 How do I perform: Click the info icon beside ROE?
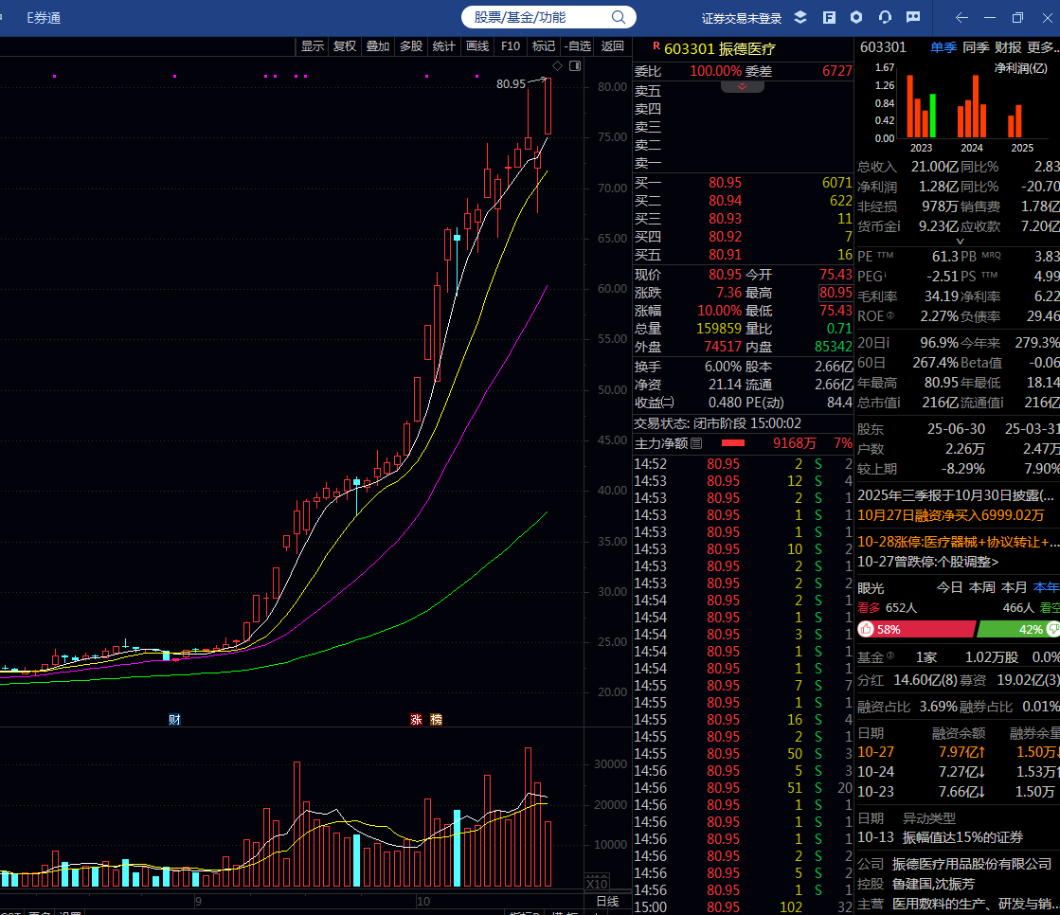point(890,315)
